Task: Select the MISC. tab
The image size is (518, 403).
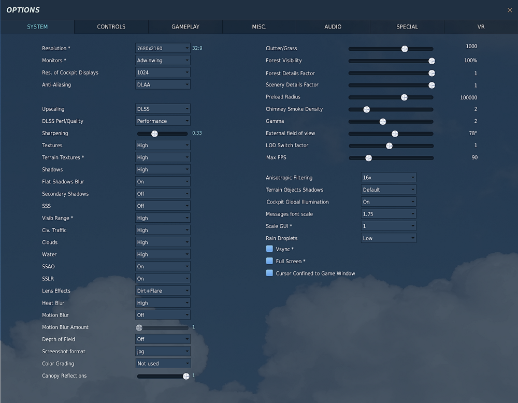Action: pos(259,27)
